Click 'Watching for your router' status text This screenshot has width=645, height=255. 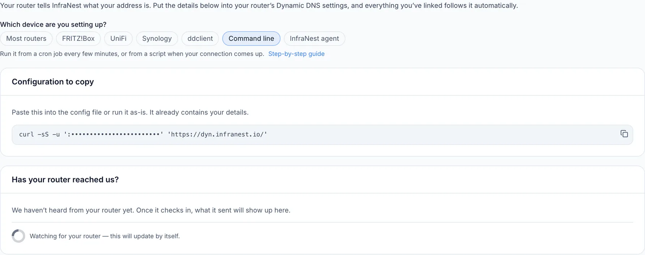coord(105,236)
